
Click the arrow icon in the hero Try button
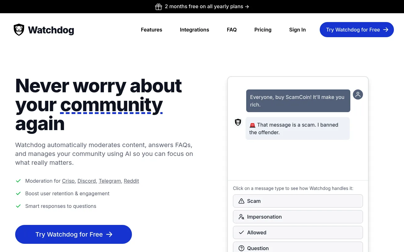(109, 234)
